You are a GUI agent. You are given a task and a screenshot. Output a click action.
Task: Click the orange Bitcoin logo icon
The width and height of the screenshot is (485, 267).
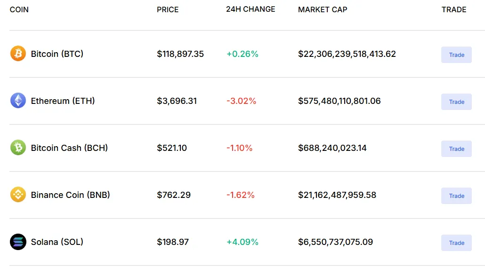(18, 54)
